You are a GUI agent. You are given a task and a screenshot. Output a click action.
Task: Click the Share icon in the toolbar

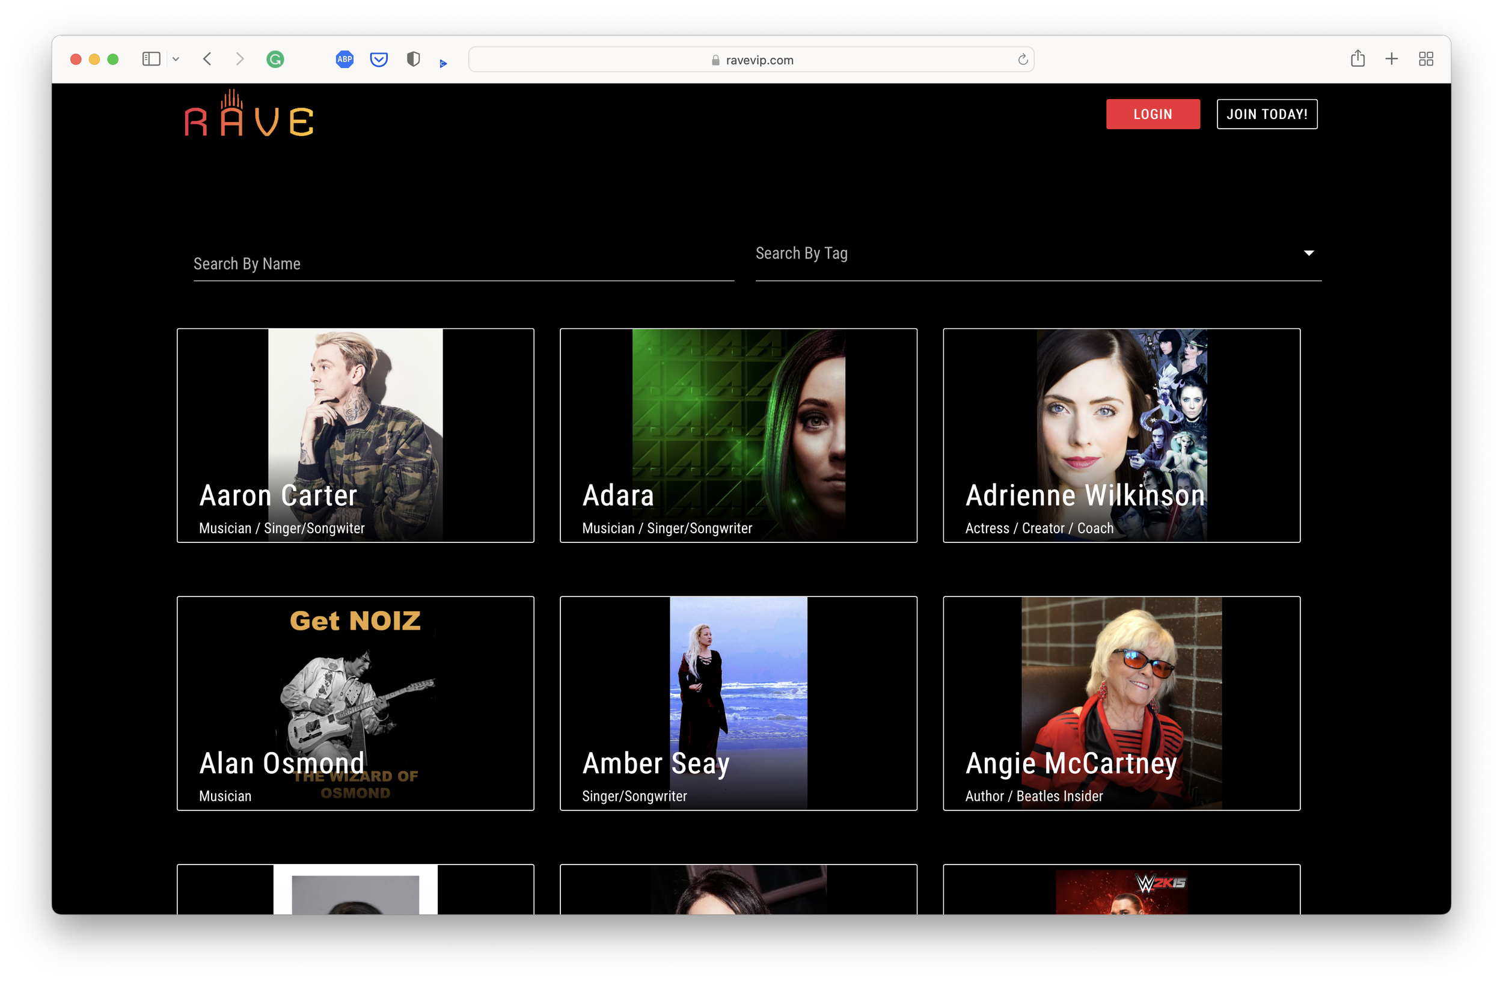(x=1357, y=60)
